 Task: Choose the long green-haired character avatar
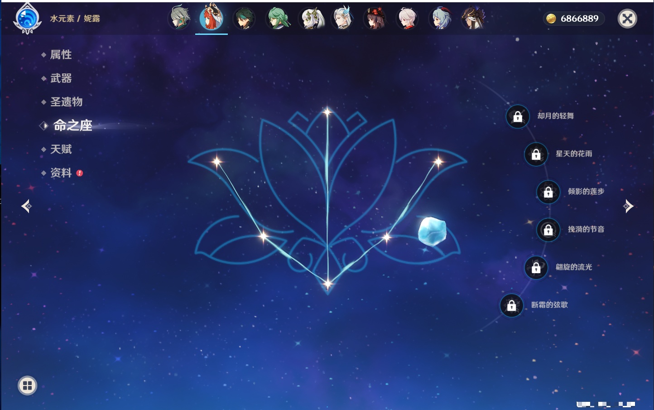(x=277, y=19)
